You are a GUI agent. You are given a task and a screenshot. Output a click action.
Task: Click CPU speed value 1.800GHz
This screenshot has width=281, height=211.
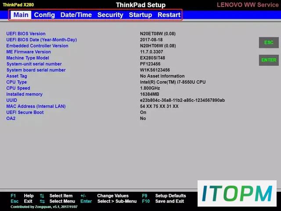click(150, 88)
